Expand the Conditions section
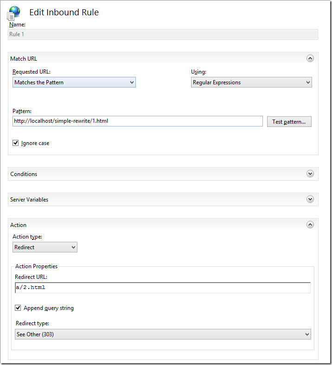Screen dimensions: 332x365 pyautogui.click(x=310, y=174)
